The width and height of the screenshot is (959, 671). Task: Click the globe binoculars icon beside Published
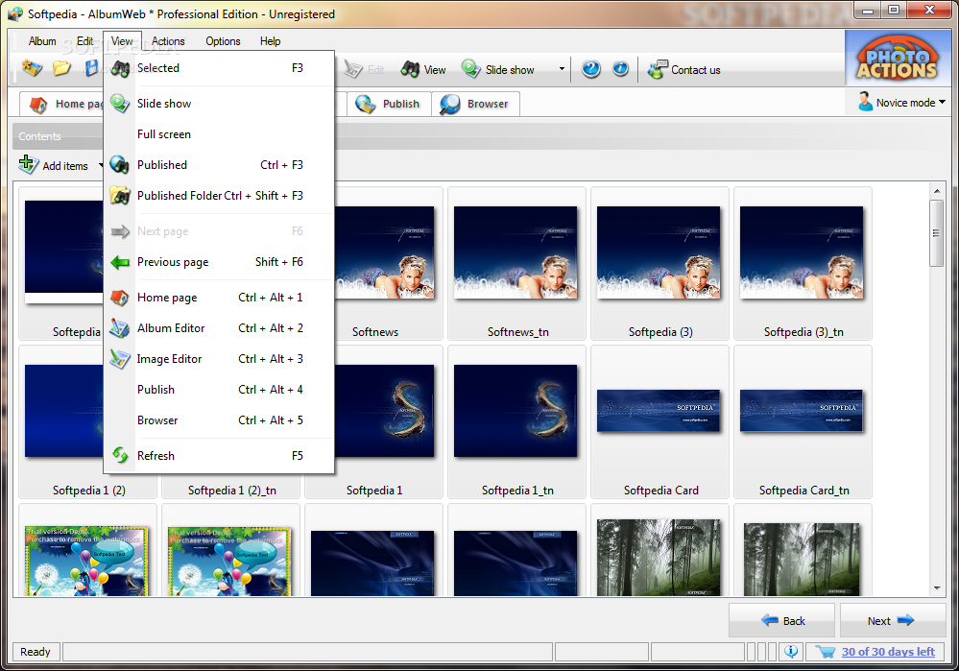pos(120,164)
